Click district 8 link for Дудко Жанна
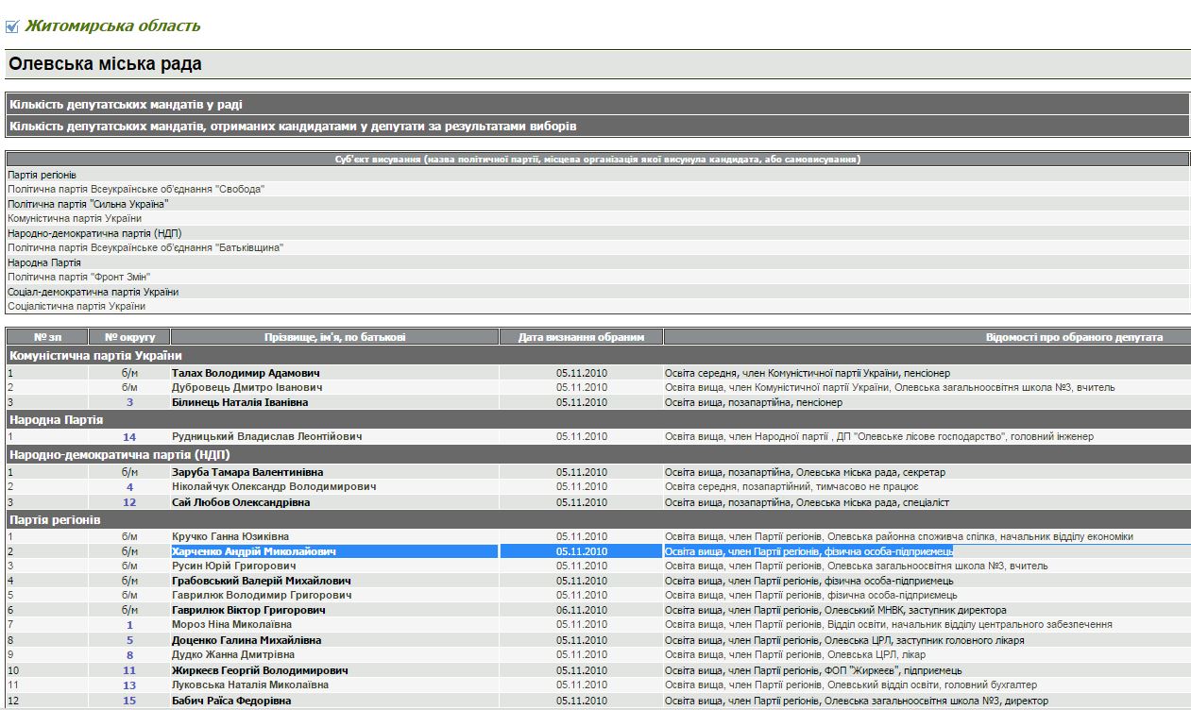1191x710 pixels. (129, 654)
